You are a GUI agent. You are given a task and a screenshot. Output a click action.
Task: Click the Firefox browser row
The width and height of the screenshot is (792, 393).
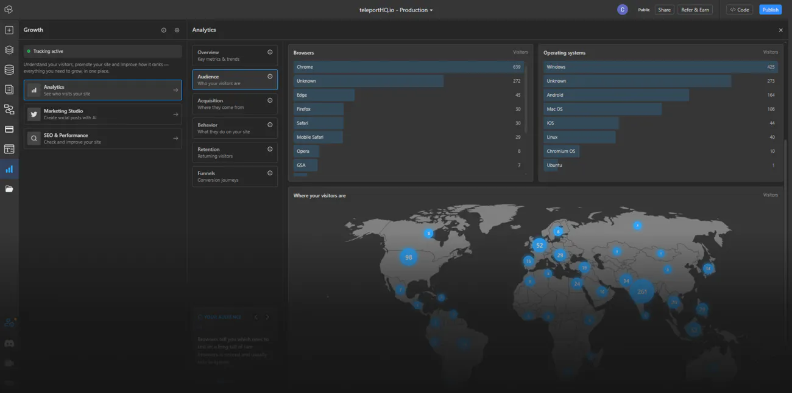(x=409, y=109)
